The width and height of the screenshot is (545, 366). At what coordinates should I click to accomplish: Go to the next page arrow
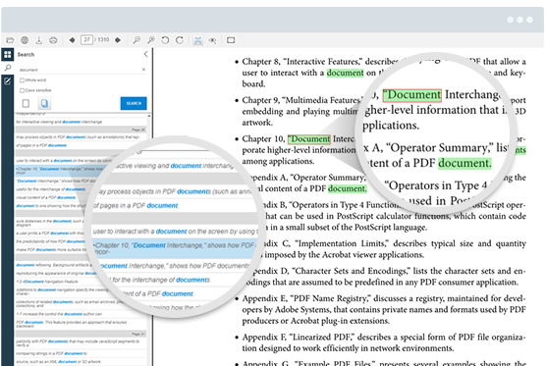point(118,40)
